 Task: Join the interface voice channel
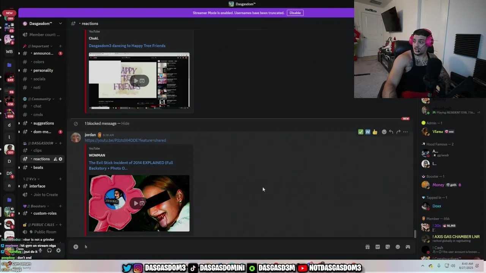(x=43, y=186)
